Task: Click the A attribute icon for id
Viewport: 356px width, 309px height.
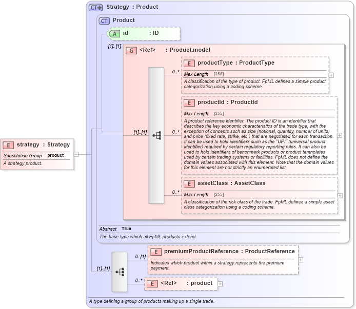Action: tap(115, 34)
